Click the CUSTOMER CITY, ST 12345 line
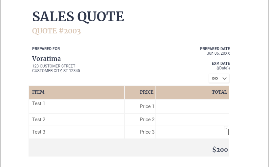269x167 pixels. tap(56, 71)
